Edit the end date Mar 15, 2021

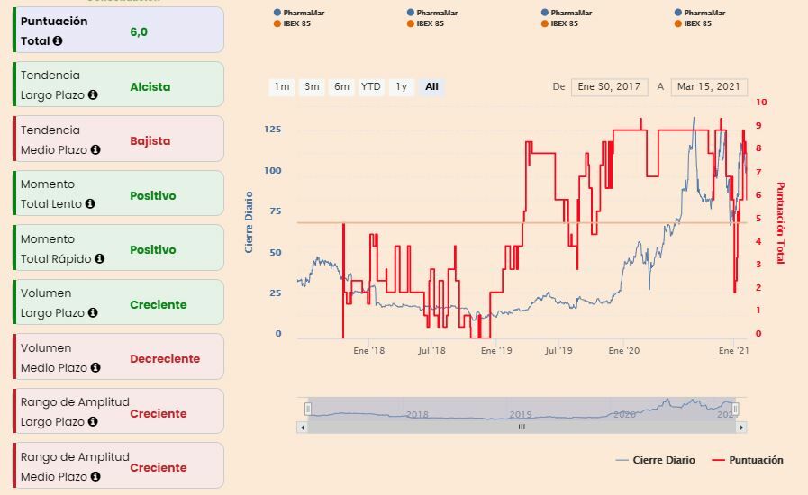point(709,87)
